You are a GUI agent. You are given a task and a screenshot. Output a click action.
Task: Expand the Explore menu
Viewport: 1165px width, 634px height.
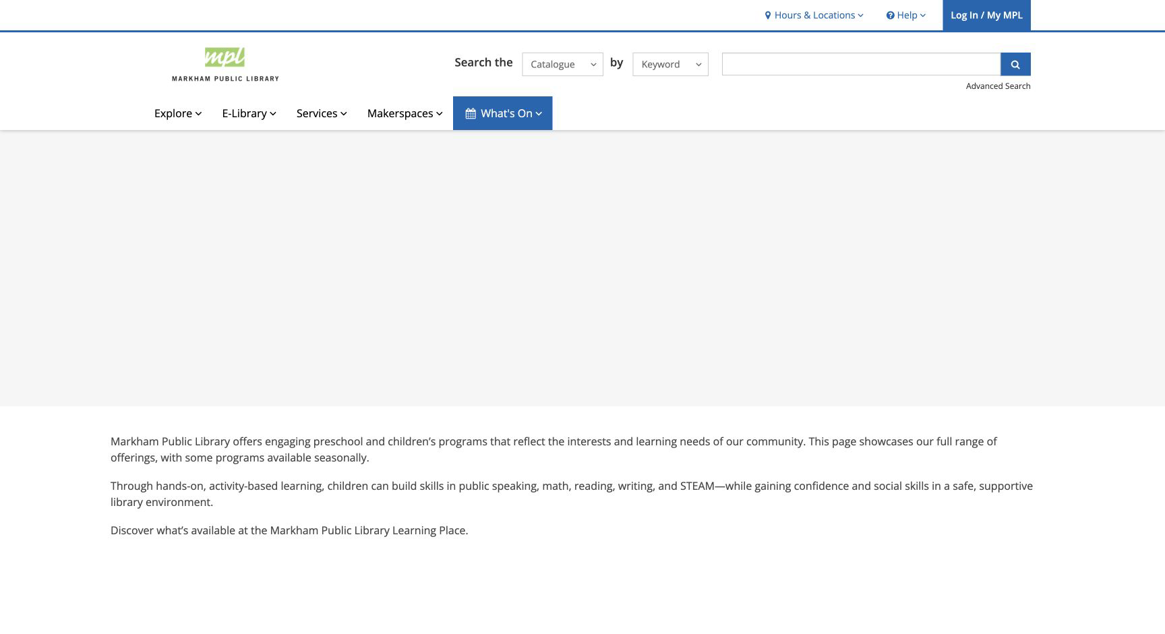click(178, 114)
